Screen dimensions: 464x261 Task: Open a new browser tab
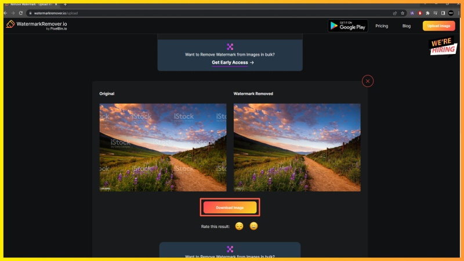click(x=65, y=4)
